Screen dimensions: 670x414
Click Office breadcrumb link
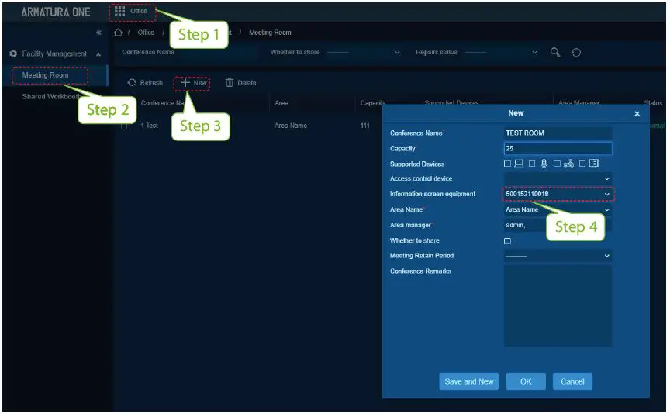click(146, 33)
